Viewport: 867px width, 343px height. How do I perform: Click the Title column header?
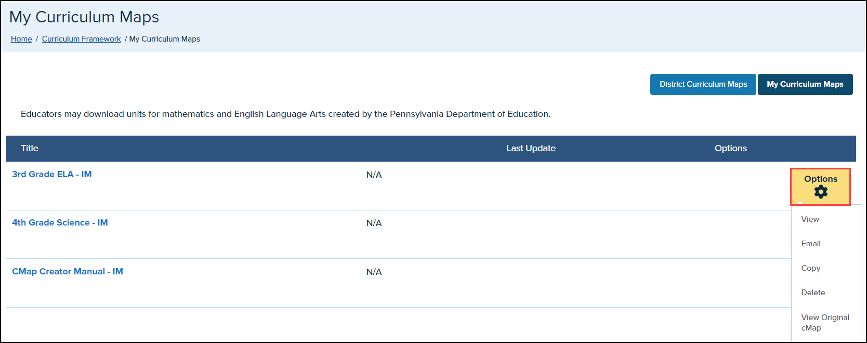30,148
